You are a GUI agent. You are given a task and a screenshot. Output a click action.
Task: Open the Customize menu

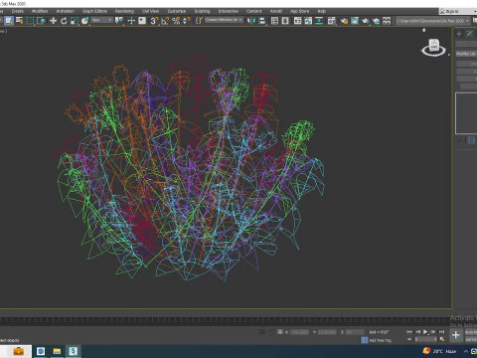(177, 11)
